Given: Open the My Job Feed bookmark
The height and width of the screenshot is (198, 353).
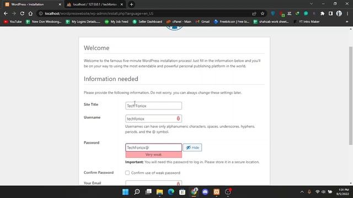Looking at the screenshot, I should point(116,21).
